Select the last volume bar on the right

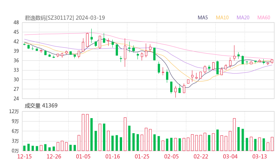tap(272, 144)
